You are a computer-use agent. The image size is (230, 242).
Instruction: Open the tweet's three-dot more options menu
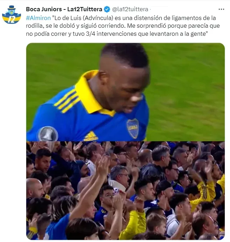[x=221, y=9]
